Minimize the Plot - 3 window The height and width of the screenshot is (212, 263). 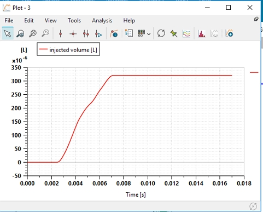[207, 8]
